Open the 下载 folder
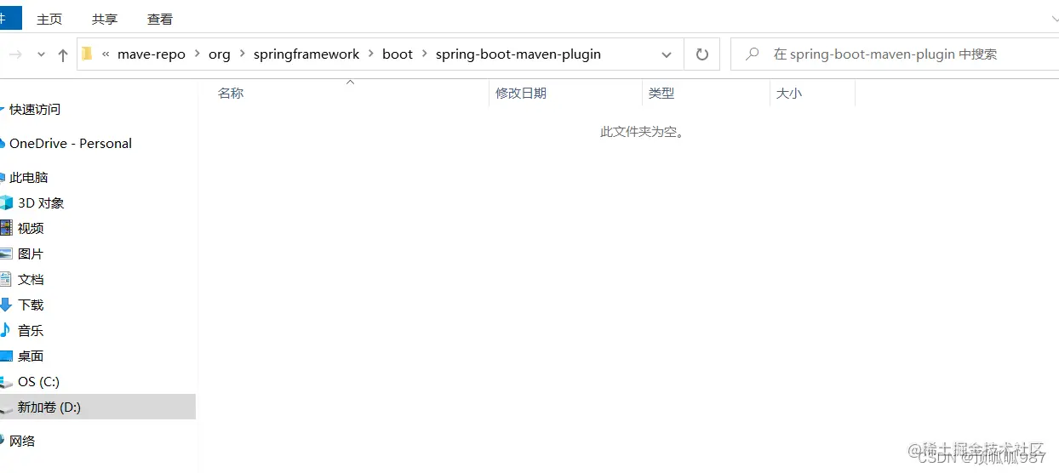The image size is (1059, 473). coord(31,305)
